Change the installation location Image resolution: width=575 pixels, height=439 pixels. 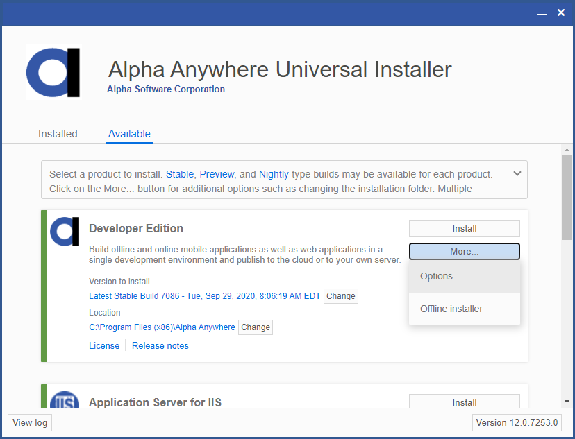(256, 327)
